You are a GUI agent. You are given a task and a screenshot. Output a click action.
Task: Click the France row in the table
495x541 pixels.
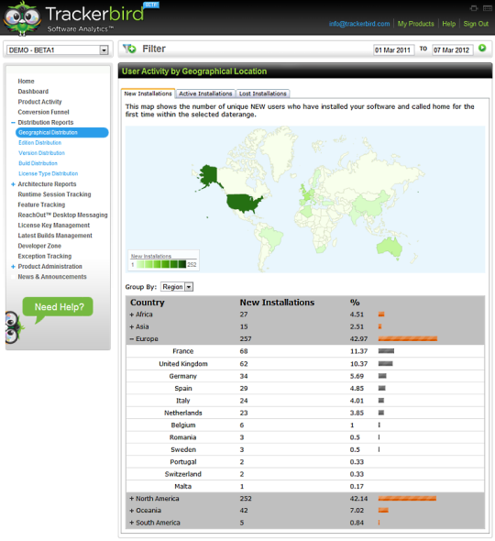(x=305, y=351)
